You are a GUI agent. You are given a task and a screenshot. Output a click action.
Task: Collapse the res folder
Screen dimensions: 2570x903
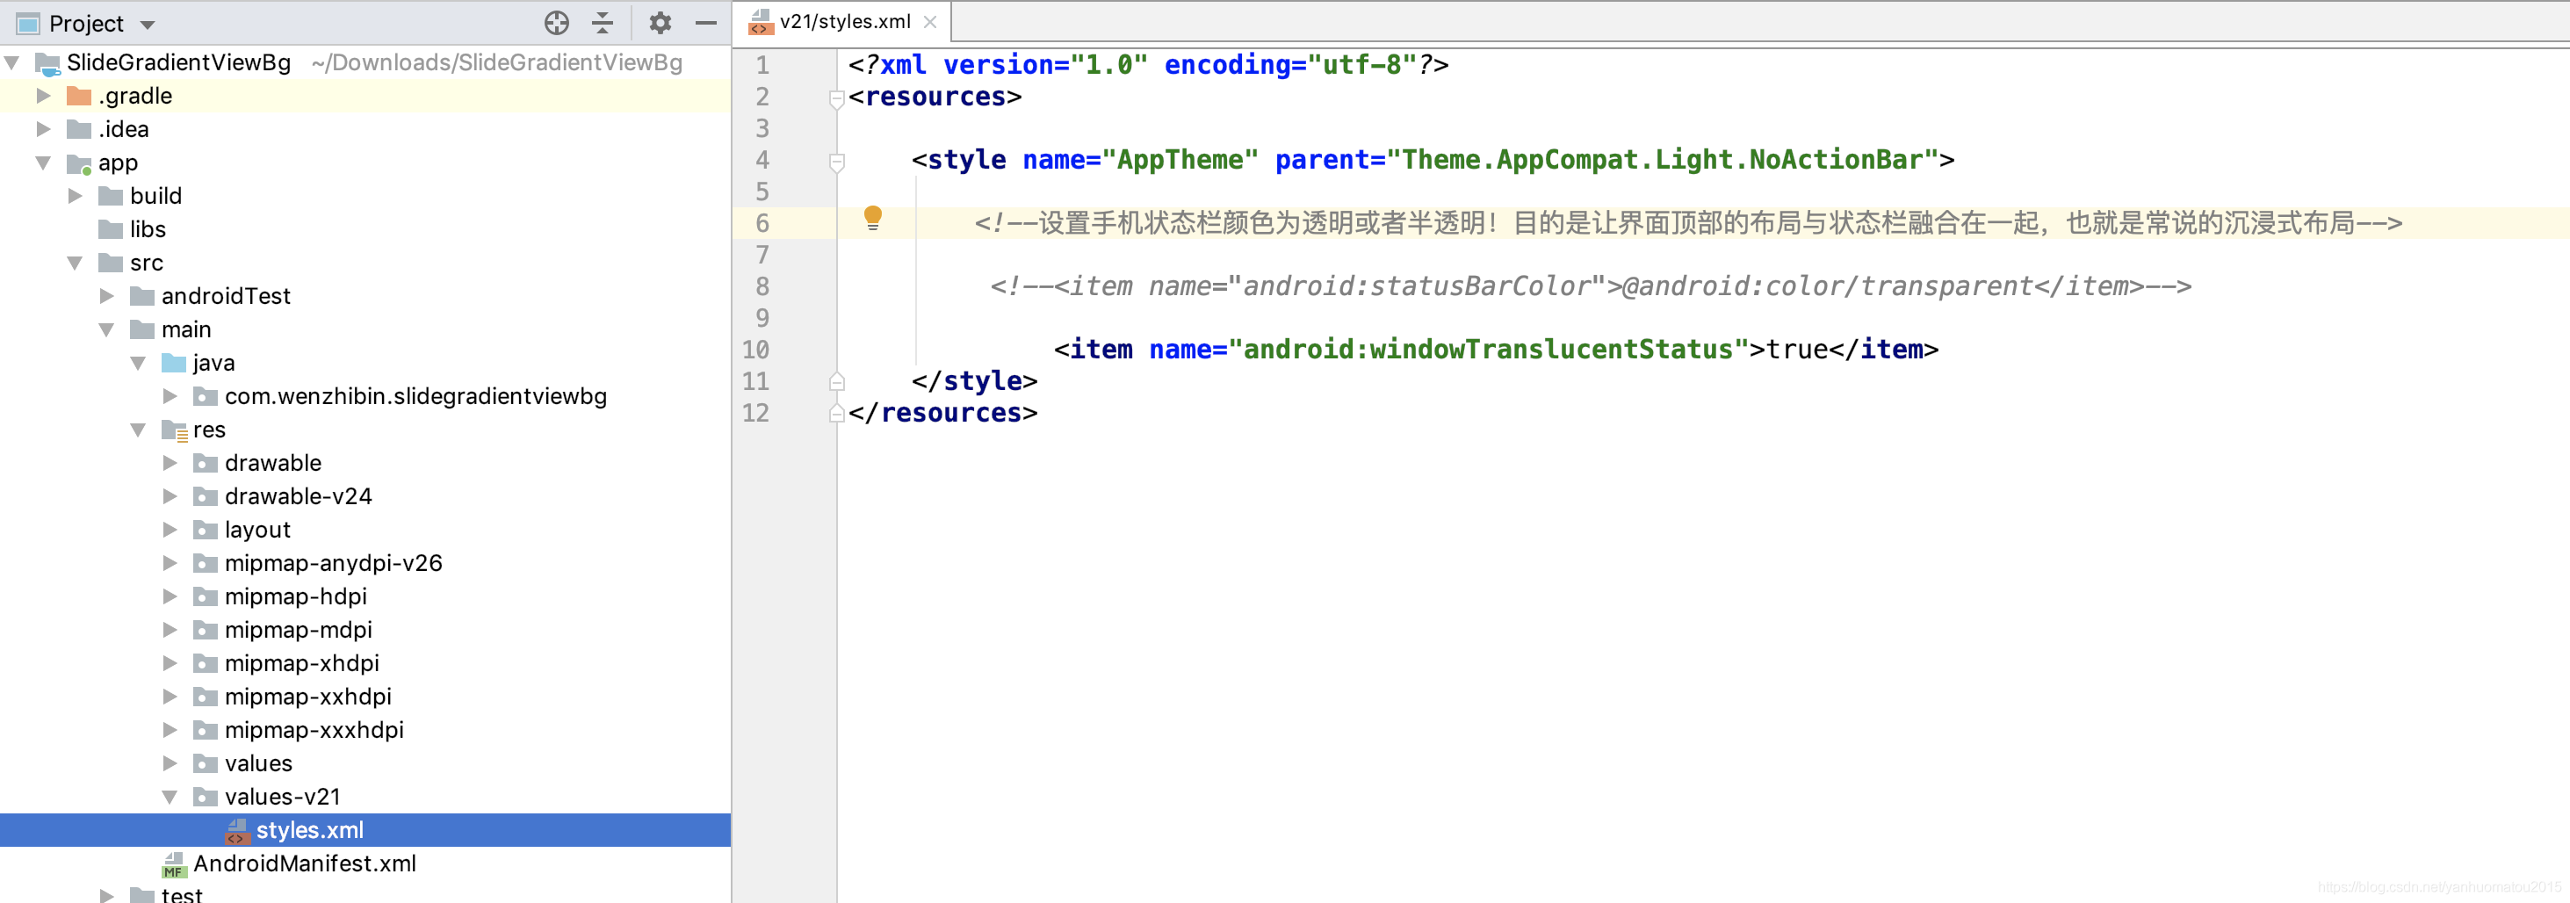(139, 429)
